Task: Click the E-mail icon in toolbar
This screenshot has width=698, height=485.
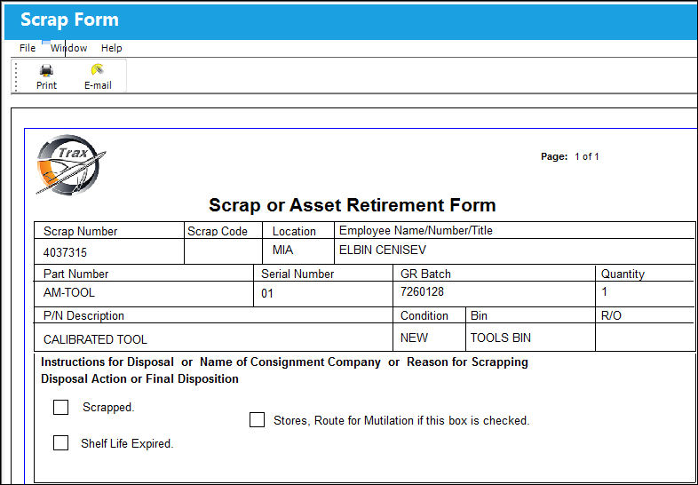Action: click(x=98, y=69)
